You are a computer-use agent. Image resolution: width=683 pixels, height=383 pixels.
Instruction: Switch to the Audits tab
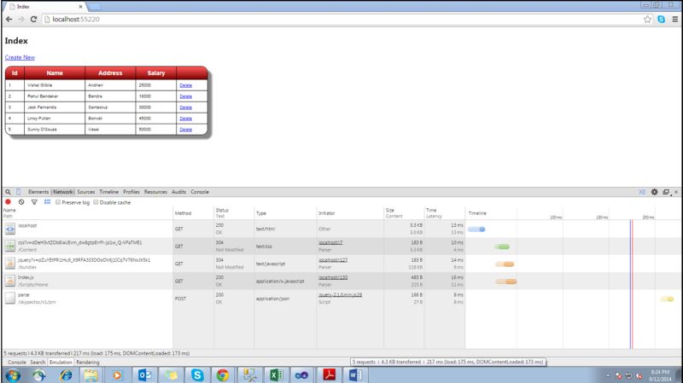178,192
